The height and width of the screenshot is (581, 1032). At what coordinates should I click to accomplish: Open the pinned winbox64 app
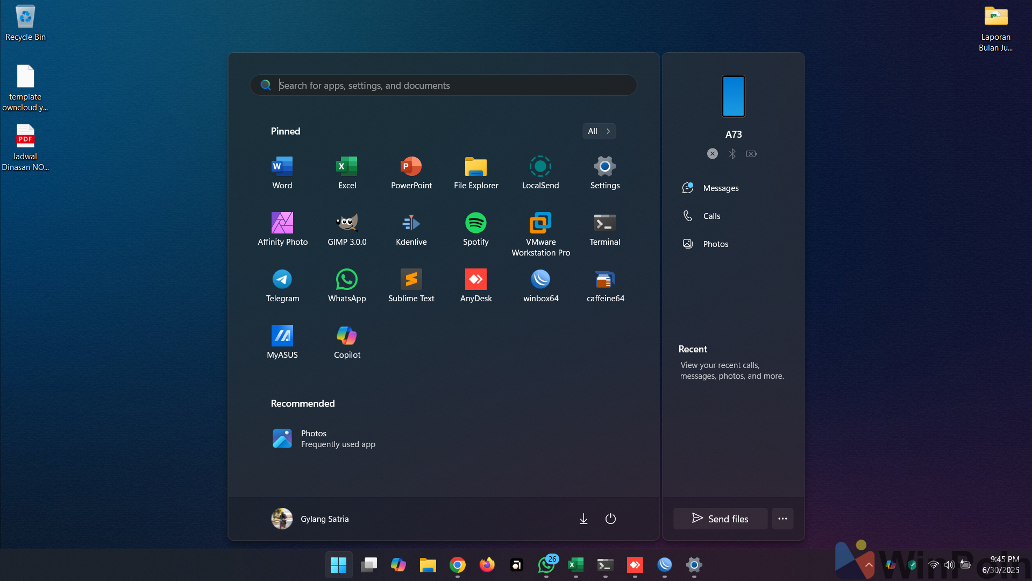click(x=540, y=286)
